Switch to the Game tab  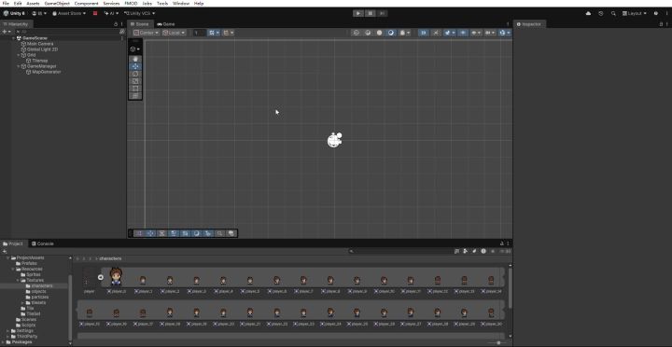click(166, 24)
